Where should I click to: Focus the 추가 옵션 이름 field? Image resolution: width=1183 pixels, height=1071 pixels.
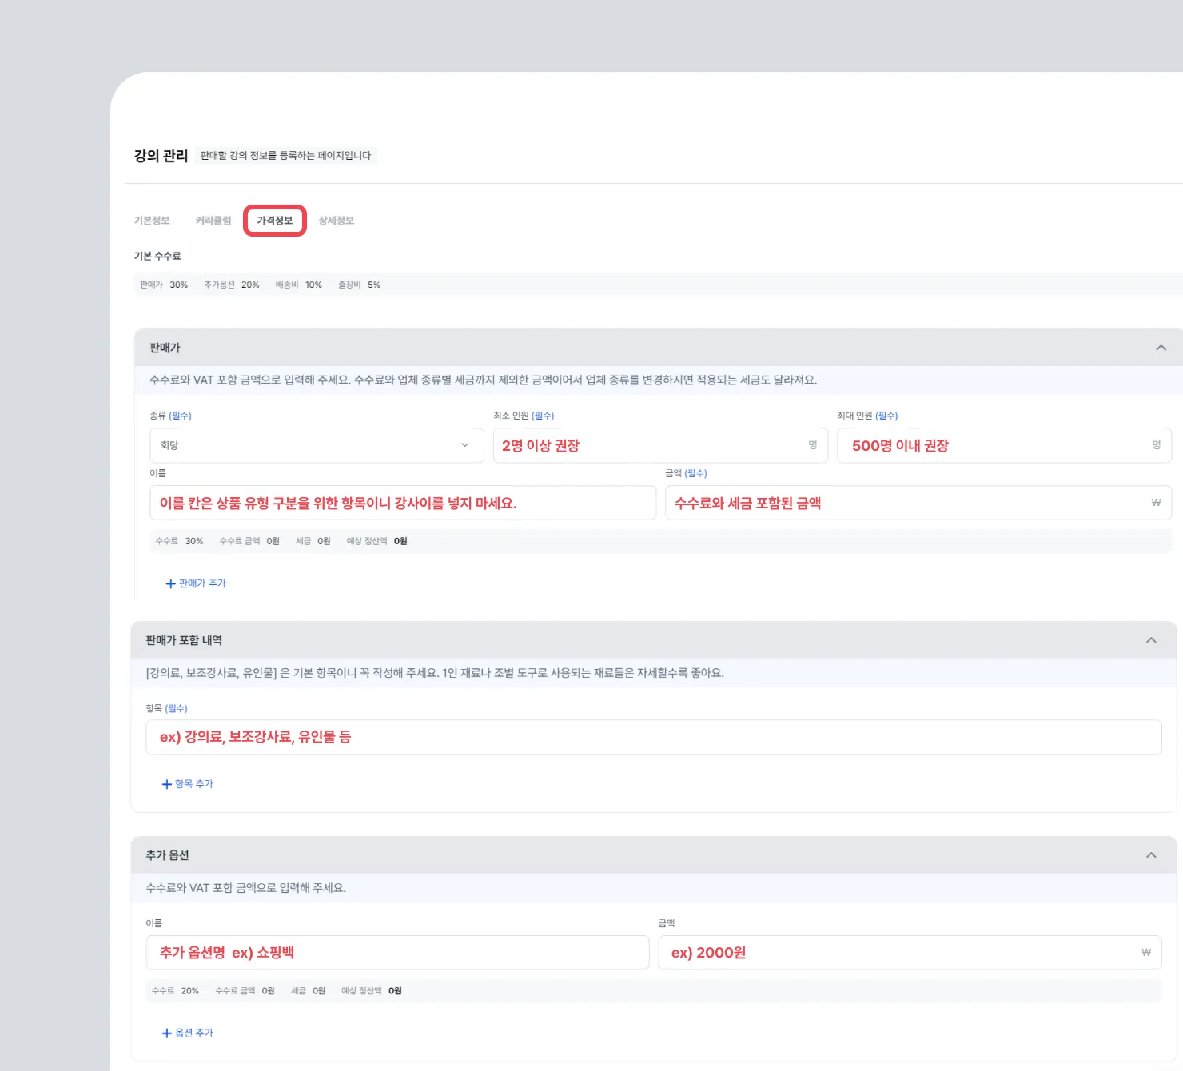397,953
